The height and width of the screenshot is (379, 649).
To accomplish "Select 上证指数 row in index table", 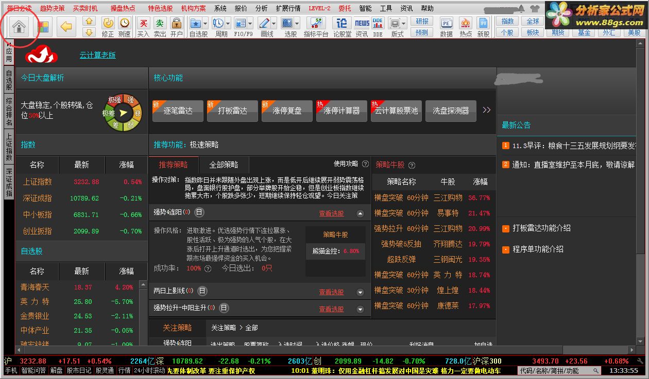I will [x=82, y=182].
